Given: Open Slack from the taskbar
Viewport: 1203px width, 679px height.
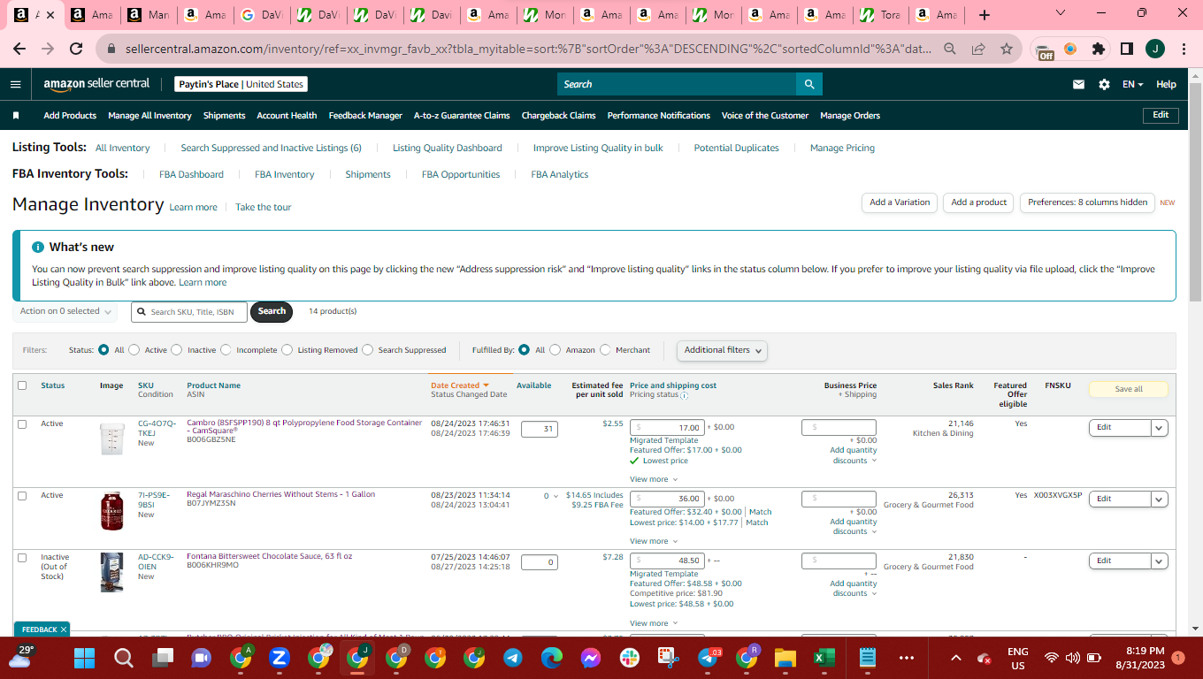Looking at the screenshot, I should click(x=630, y=658).
